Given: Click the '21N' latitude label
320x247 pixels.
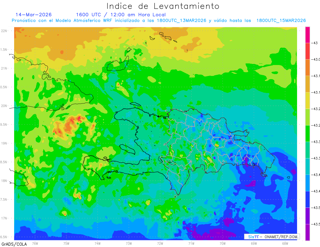Looking at the screenshot, I should coord(5,68).
